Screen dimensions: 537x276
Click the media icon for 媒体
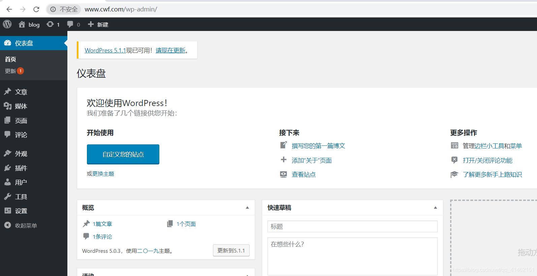click(x=8, y=106)
